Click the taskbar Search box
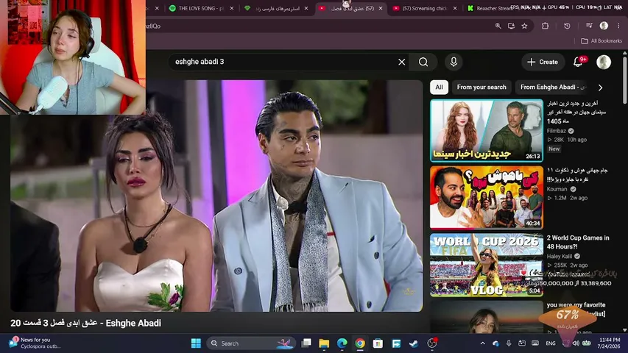The image size is (628, 353). click(x=251, y=343)
